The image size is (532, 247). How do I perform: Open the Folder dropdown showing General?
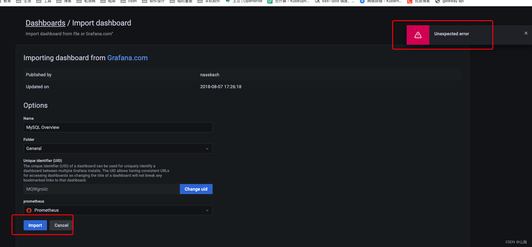118,148
